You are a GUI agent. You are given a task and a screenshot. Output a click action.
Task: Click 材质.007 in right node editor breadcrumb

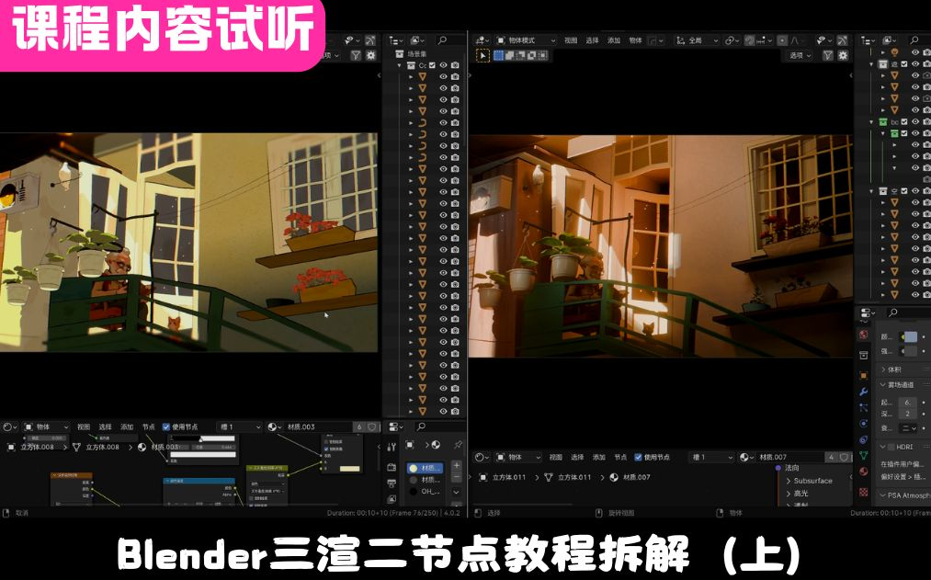tap(636, 477)
